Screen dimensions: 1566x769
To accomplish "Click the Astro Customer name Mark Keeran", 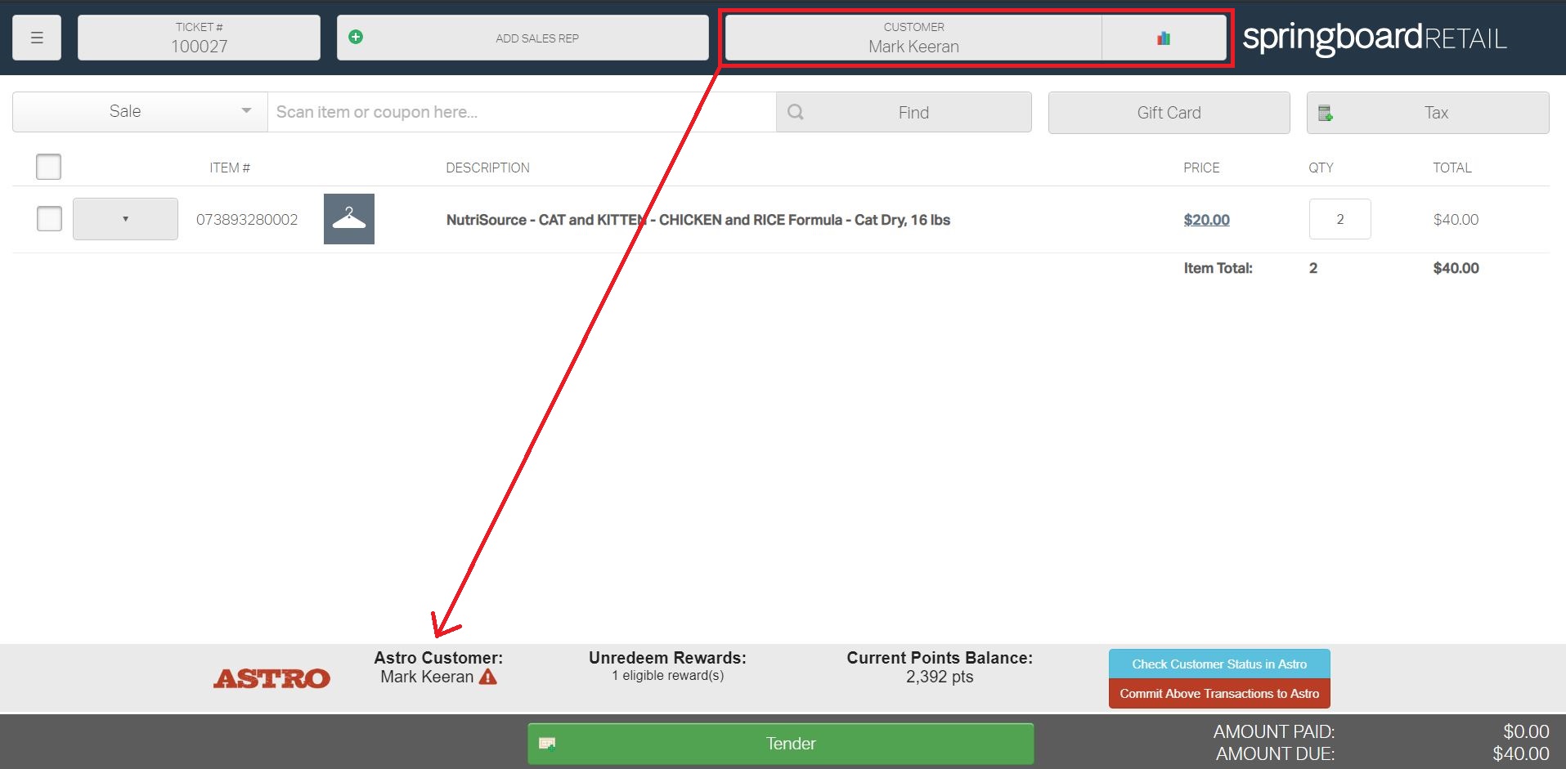I will pos(427,677).
